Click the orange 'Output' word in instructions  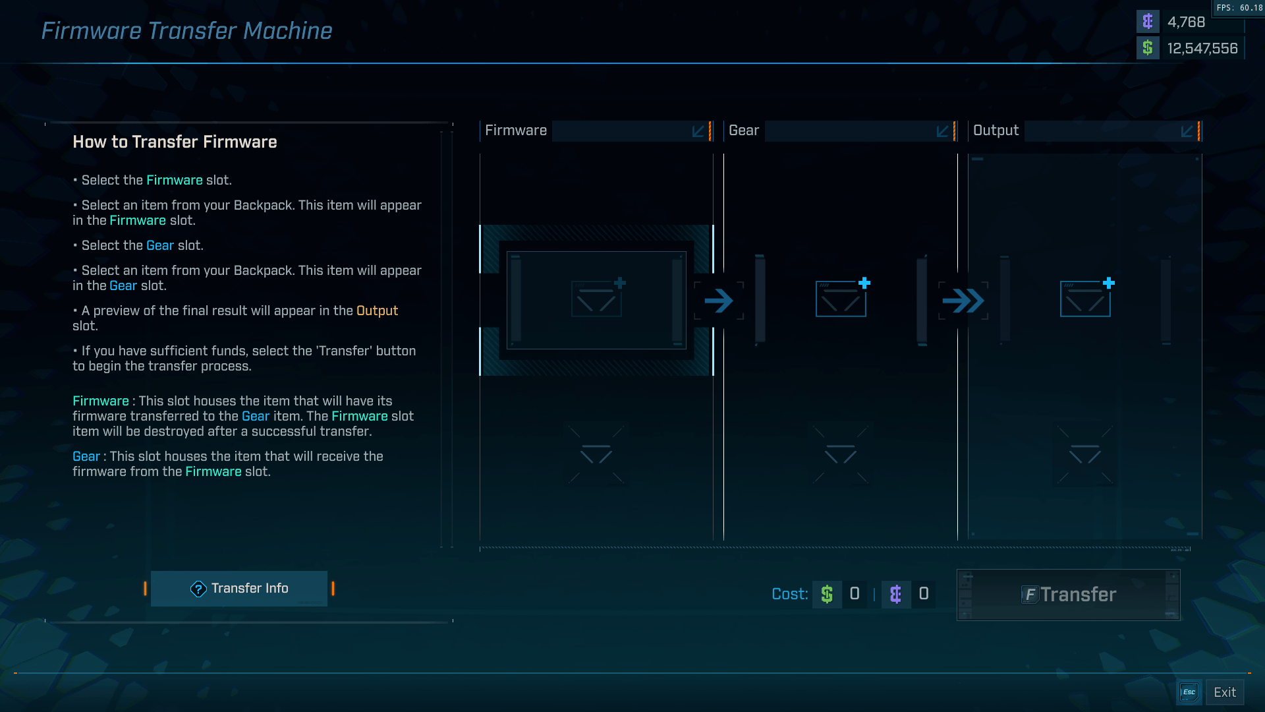pos(377,311)
